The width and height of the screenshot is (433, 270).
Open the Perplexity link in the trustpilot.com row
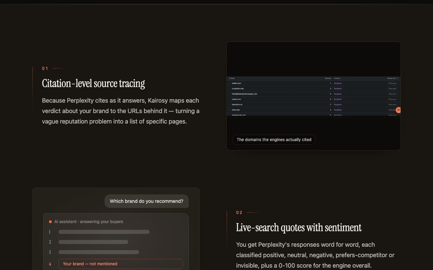(x=338, y=88)
